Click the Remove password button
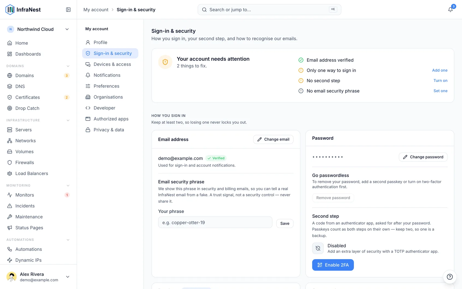 coord(333,198)
